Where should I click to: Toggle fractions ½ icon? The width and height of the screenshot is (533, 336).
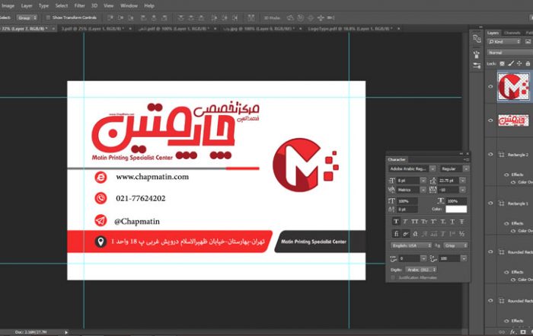(x=461, y=234)
